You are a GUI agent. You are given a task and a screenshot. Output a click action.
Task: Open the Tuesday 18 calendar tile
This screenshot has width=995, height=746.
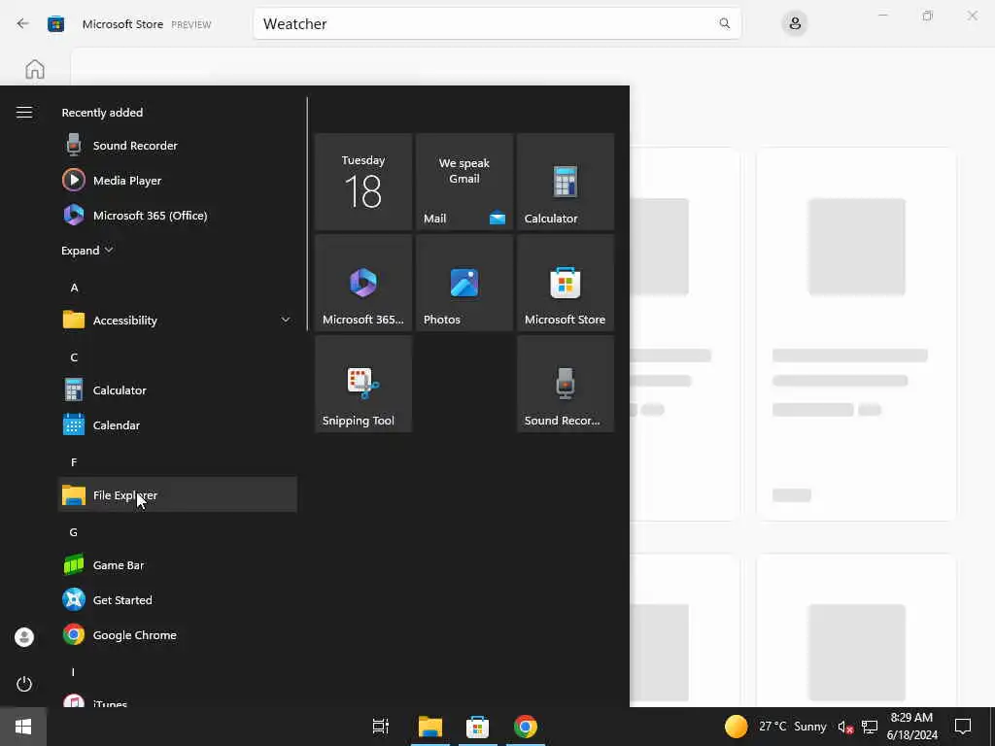[x=363, y=182]
